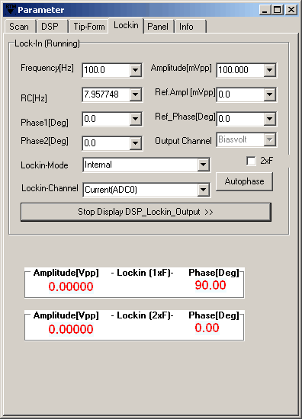Click the Autophase button
The width and height of the screenshot is (302, 419).
(x=244, y=181)
